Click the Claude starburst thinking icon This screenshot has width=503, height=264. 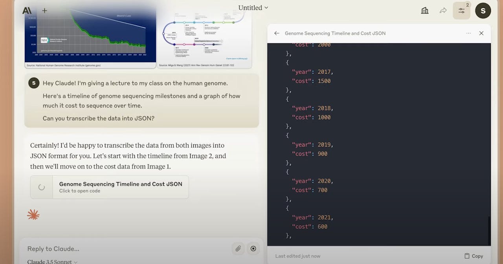tap(33, 214)
